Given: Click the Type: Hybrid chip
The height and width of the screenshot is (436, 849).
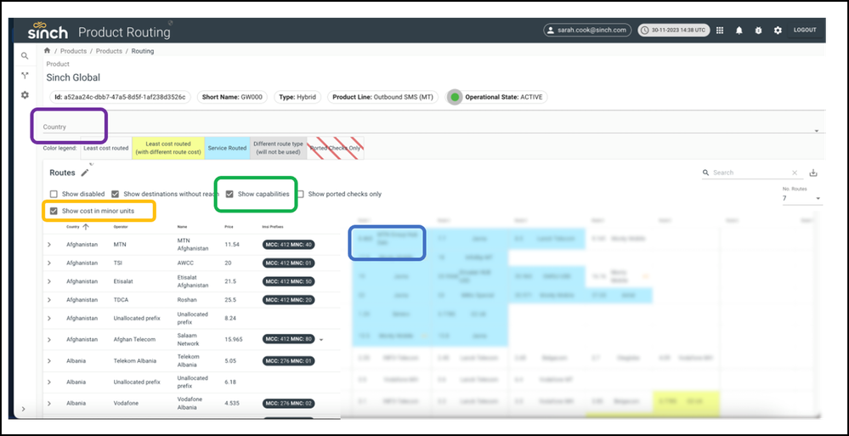Looking at the screenshot, I should tap(297, 98).
